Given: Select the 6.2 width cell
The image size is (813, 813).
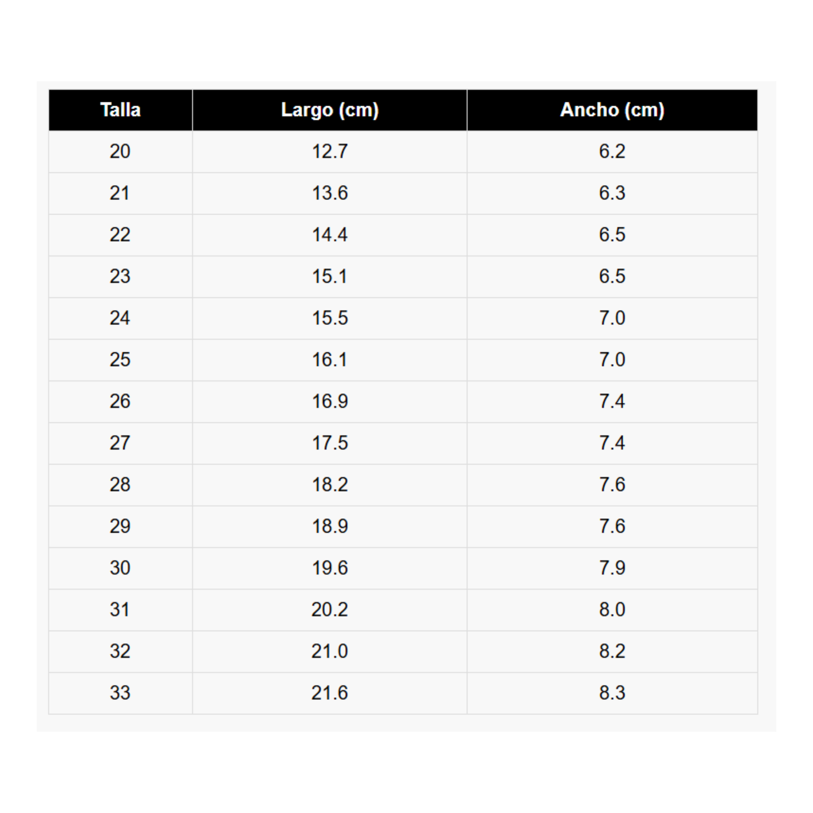Looking at the screenshot, I should pyautogui.click(x=612, y=152).
